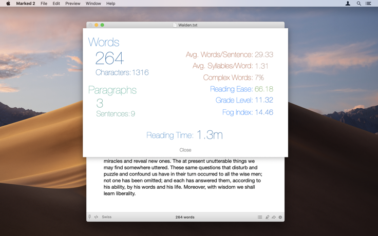Viewport: 378px width, 236px height.
Task: Click the Paragraphs heading
Action: point(112,90)
